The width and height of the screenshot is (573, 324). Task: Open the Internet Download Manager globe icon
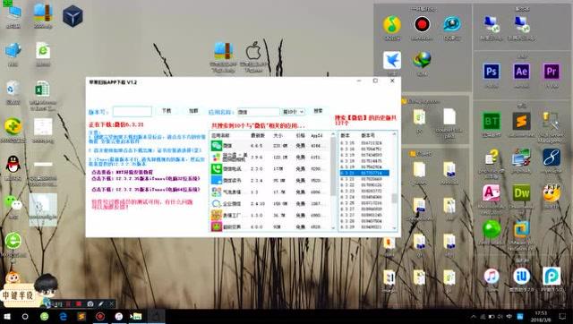[x=422, y=60]
